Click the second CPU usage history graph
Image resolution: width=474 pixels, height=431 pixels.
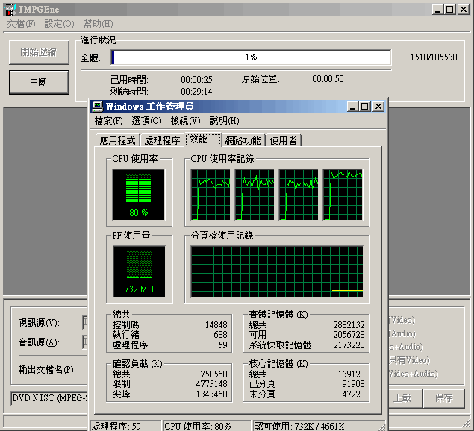coord(255,195)
